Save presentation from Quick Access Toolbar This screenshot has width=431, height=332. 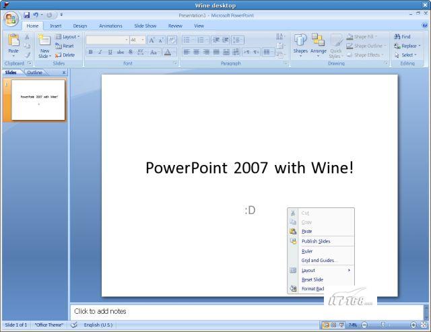pyautogui.click(x=26, y=15)
